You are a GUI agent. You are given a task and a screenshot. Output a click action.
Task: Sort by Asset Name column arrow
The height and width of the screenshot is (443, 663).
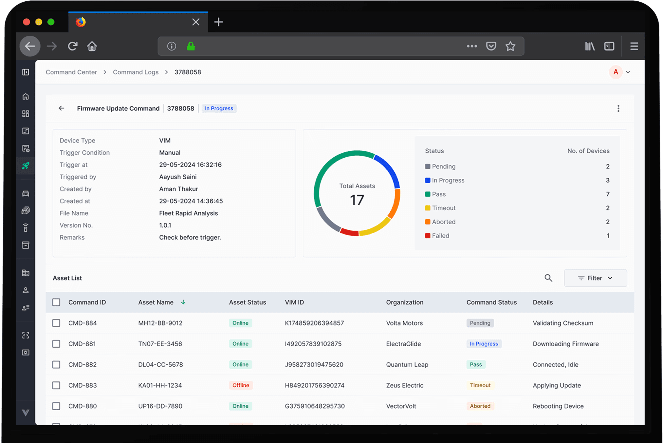point(183,302)
